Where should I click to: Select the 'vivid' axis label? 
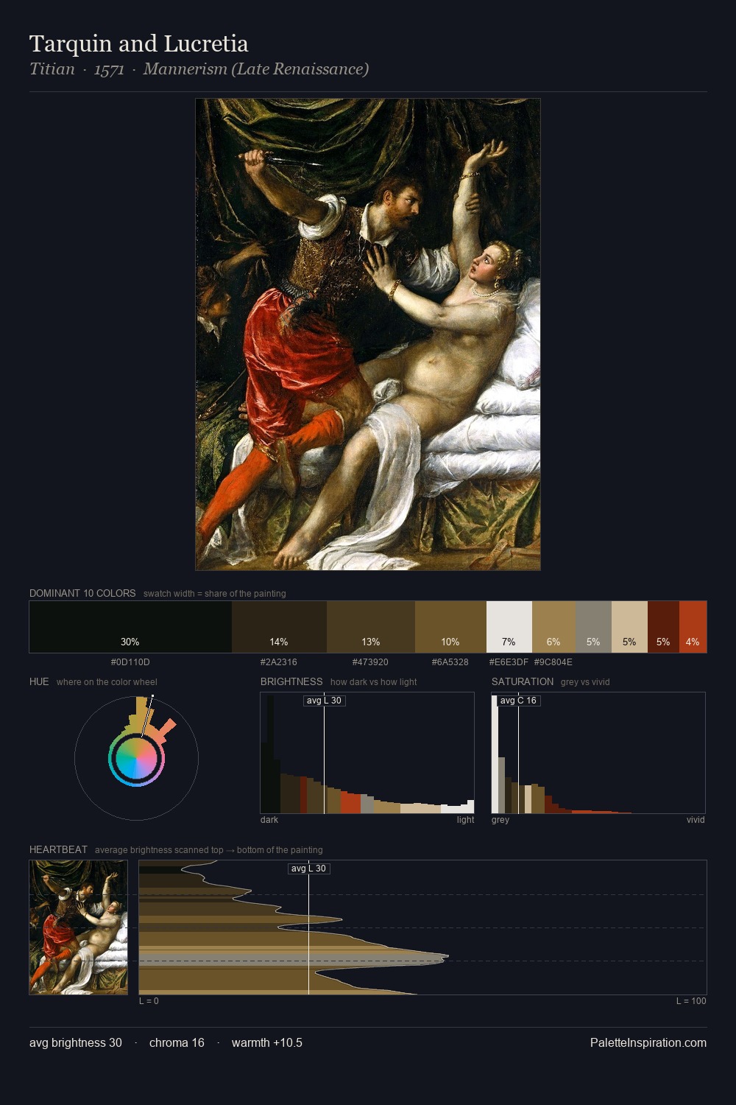coord(696,820)
